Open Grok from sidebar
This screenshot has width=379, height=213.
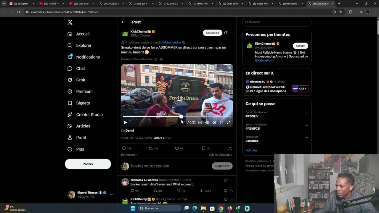[76, 80]
